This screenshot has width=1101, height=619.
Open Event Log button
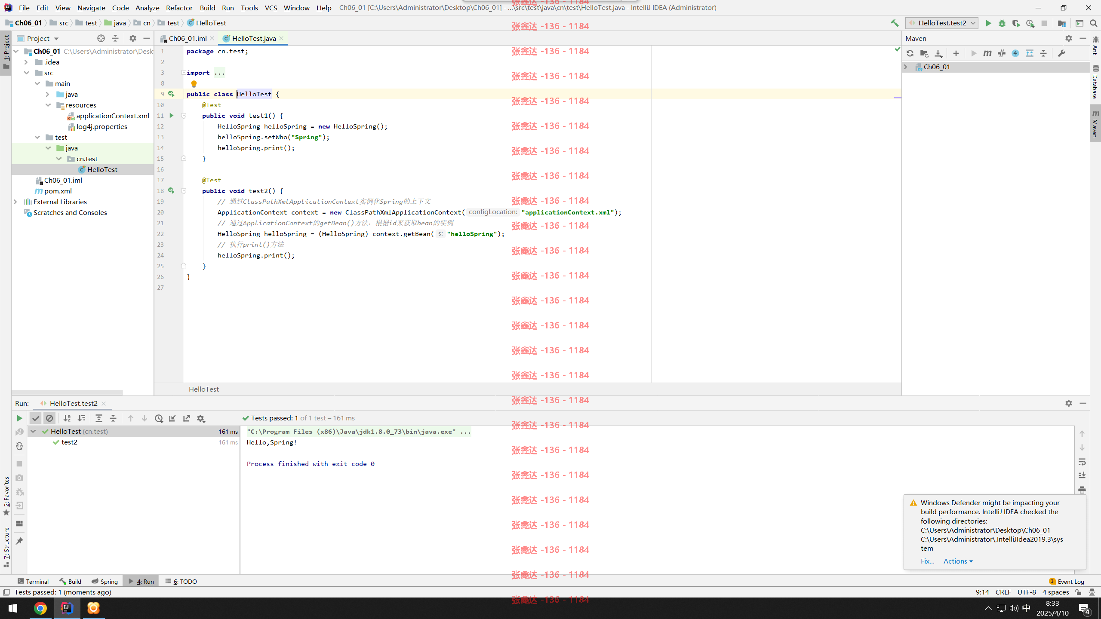click(x=1067, y=581)
